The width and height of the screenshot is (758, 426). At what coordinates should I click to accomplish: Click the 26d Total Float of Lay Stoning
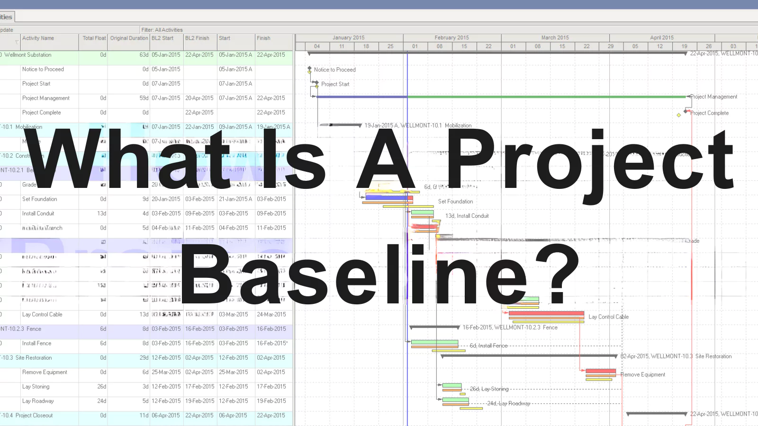click(101, 387)
